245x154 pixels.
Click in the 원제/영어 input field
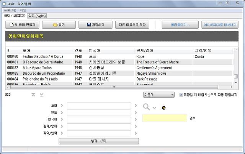(99, 126)
